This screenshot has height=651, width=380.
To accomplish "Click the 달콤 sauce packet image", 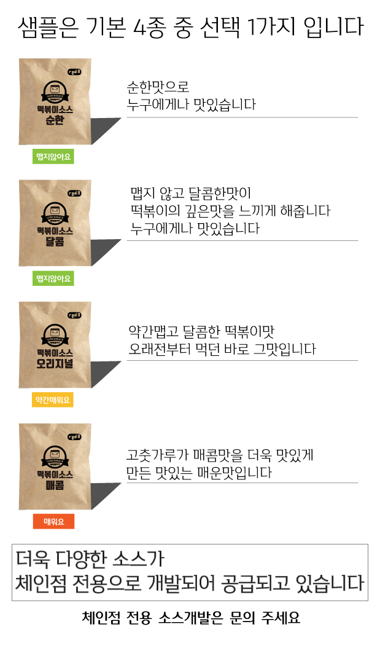I will (55, 223).
